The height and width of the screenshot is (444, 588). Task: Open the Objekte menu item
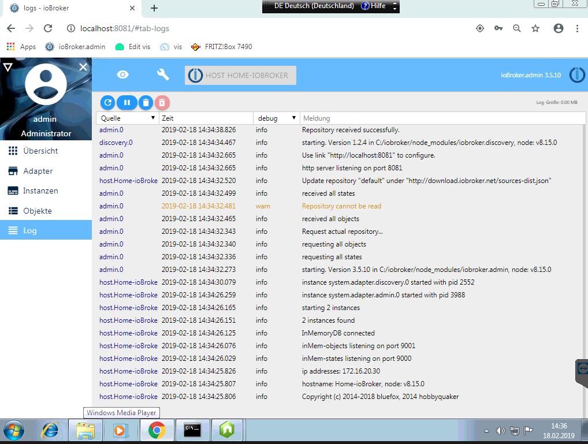pyautogui.click(x=46, y=211)
